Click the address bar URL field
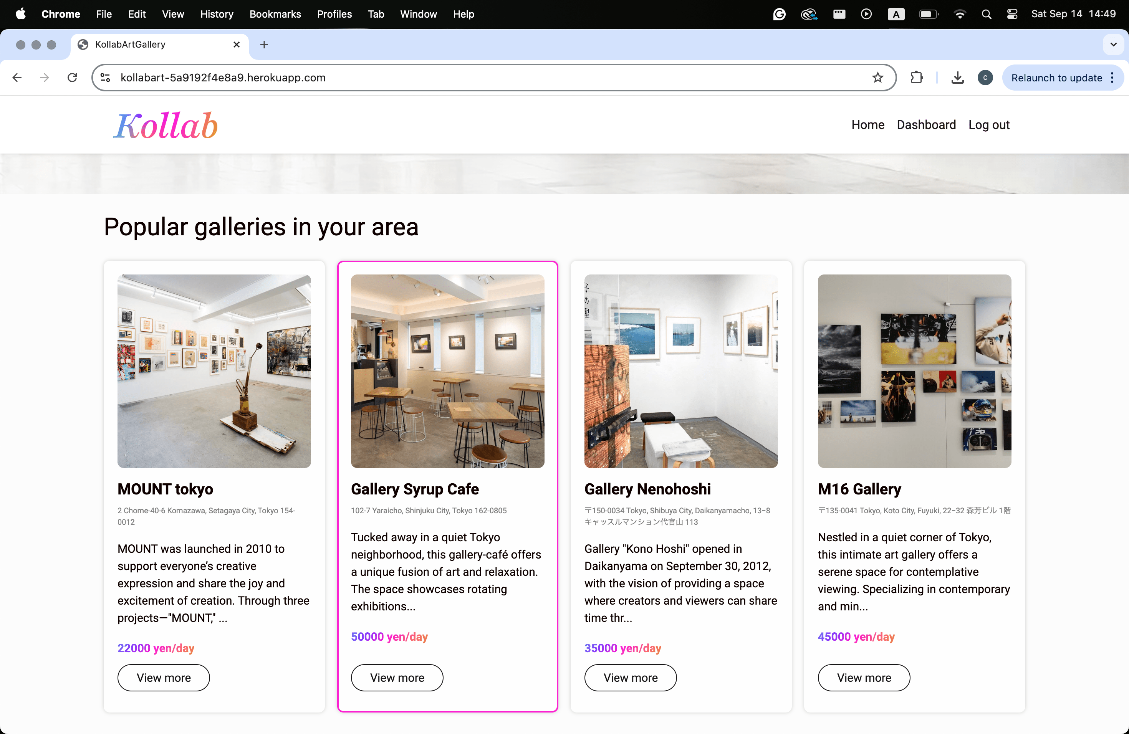The width and height of the screenshot is (1129, 734). (474, 78)
